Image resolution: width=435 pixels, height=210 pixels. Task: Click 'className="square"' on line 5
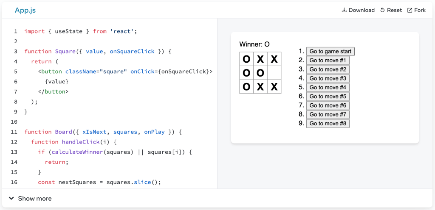96,72
